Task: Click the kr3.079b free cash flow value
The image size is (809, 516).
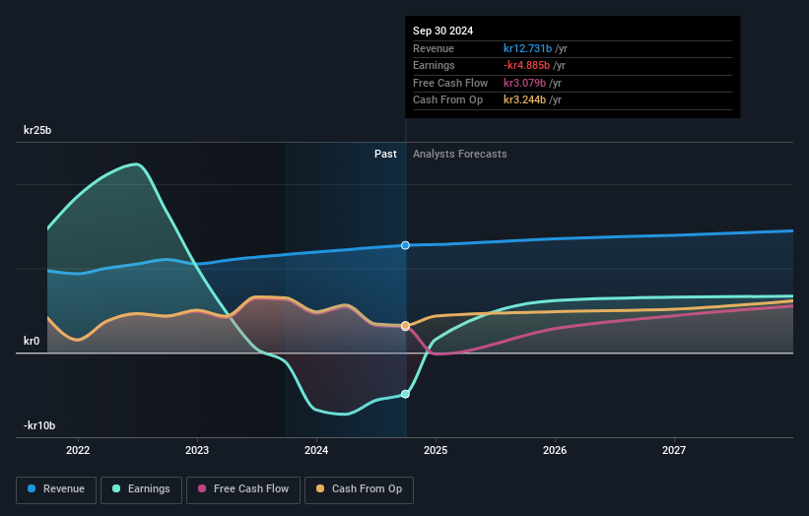Action: click(x=524, y=83)
